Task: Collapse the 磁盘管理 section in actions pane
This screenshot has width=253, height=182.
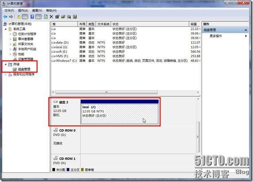Action: 246,30
